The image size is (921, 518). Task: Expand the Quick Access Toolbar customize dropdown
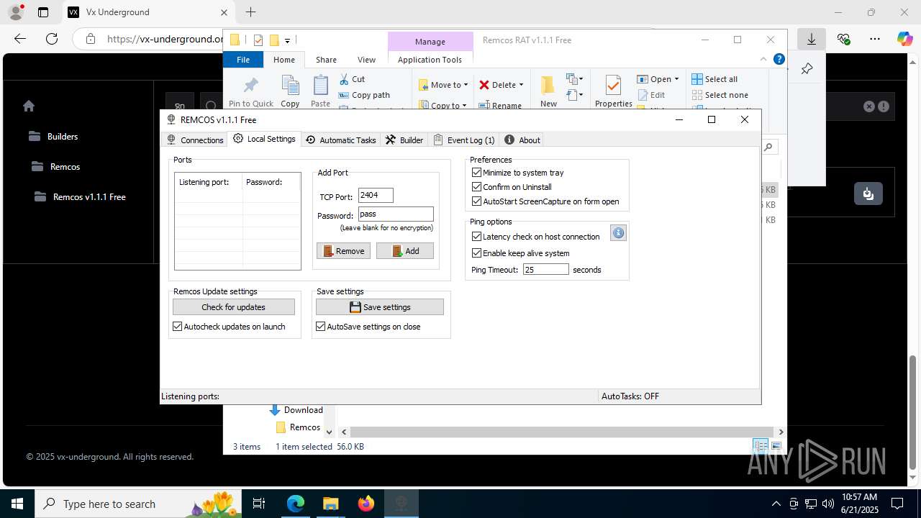point(287,40)
